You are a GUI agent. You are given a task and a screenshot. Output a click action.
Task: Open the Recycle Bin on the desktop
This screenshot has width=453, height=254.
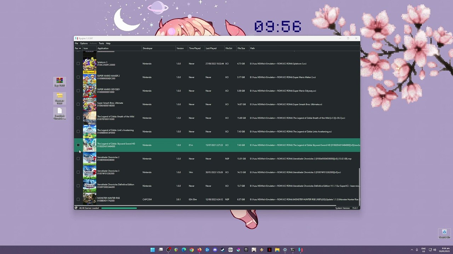[444, 234]
